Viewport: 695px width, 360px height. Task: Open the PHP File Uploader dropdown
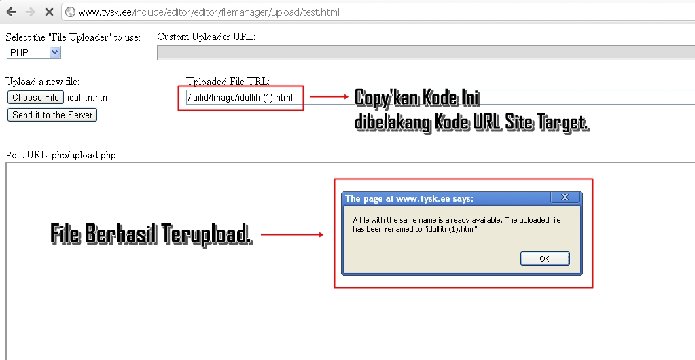34,52
